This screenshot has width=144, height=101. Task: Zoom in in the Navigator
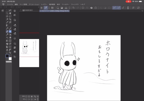29,97
